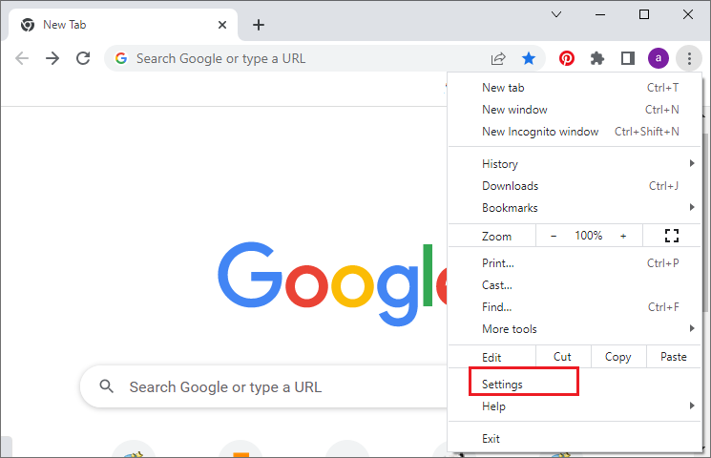Click the 100% zoom value
Screen dimensions: 711x458
coord(589,236)
